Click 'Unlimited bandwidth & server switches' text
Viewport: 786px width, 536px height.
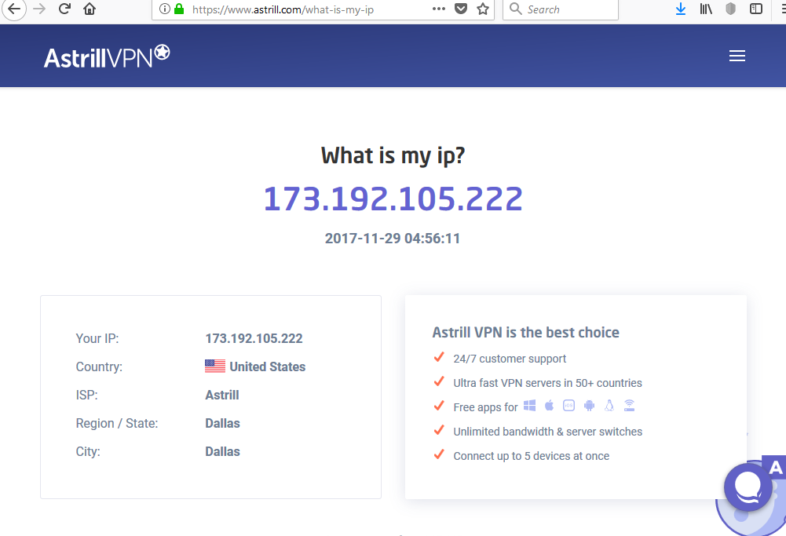coord(548,432)
